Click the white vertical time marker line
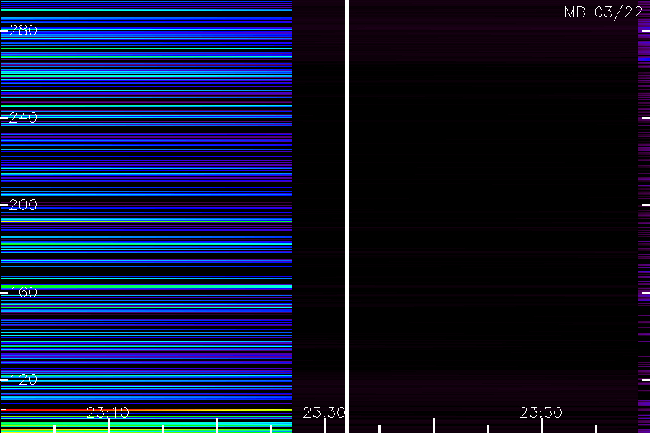This screenshot has height=433, width=650. click(347, 216)
